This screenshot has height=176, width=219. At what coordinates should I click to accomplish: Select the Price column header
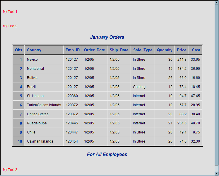coord(182,50)
